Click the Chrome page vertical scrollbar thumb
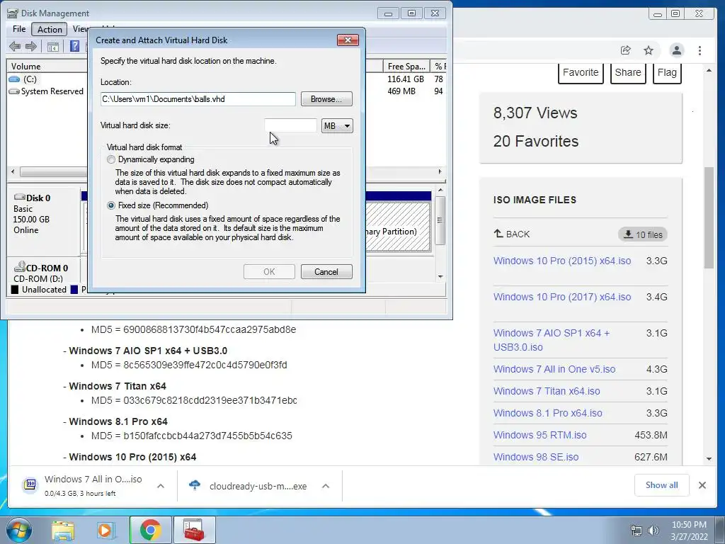Screen dimensions: 725x544 click(709, 217)
